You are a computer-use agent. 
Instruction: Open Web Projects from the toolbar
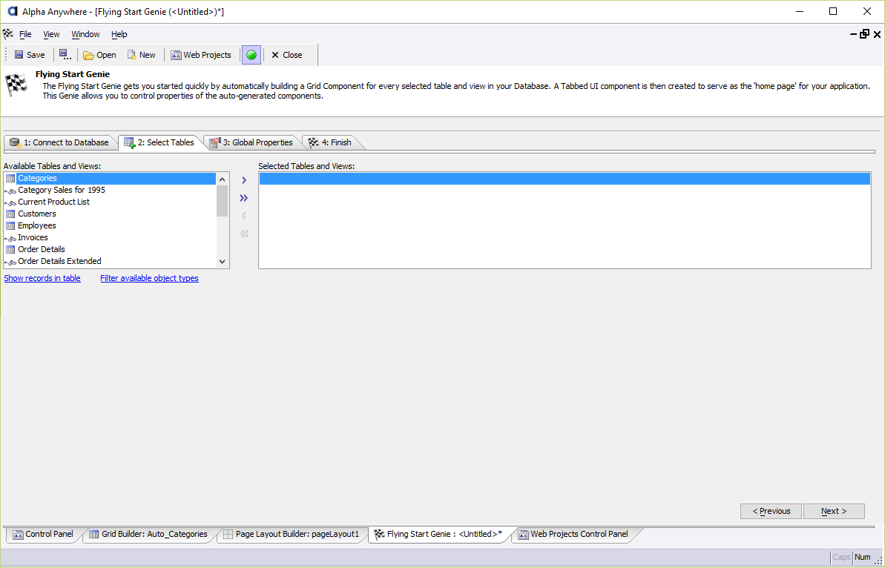[x=201, y=55]
